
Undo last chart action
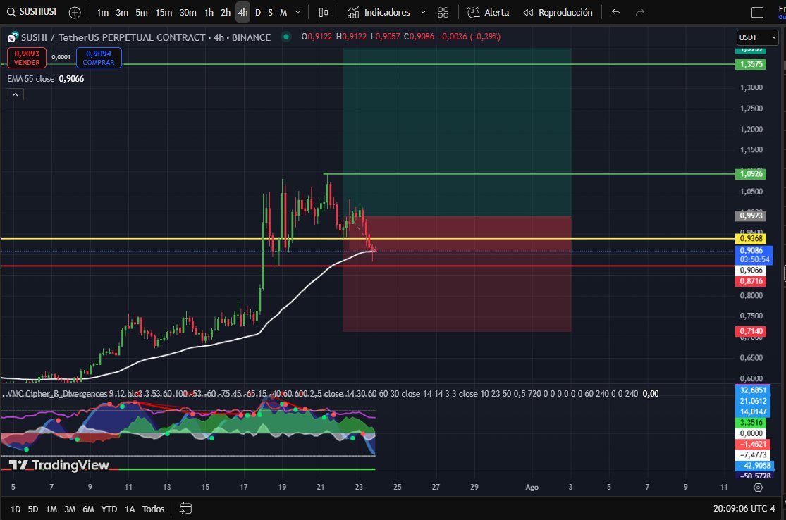[616, 13]
